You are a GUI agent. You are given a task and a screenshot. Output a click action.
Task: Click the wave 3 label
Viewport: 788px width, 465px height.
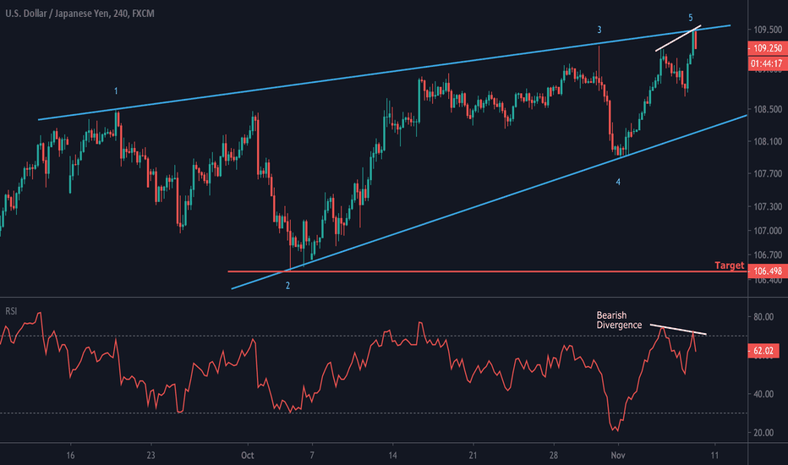599,30
